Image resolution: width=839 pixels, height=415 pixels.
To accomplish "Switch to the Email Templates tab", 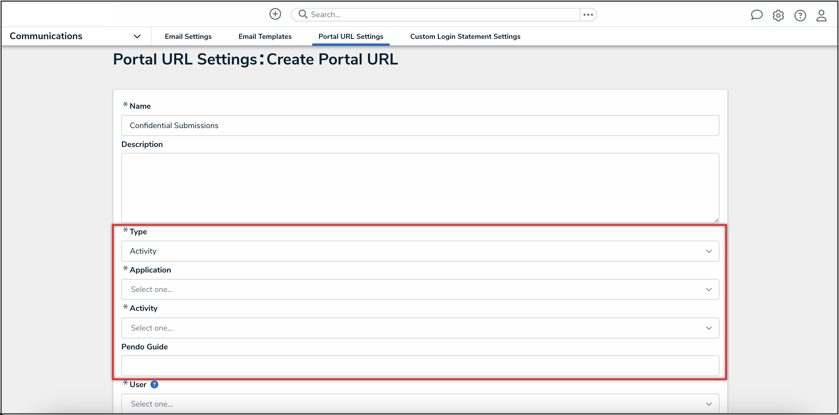I will (x=265, y=37).
